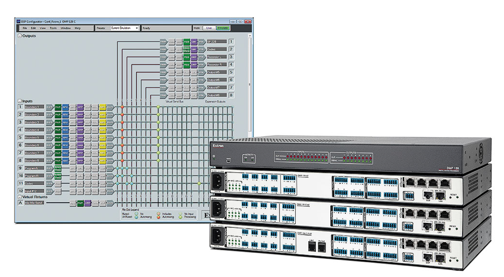Open the blue AEC block on Boundary 4
The width and height of the screenshot is (504, 277).
pos(65,130)
